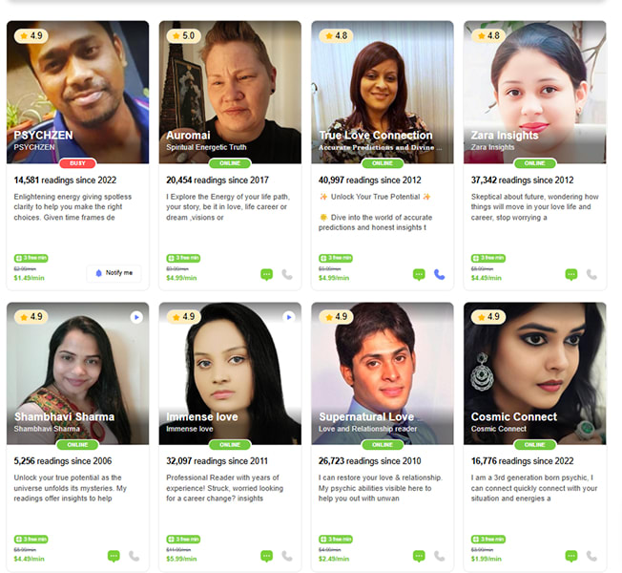Chat with Supernatural Love reader
This screenshot has height=573, width=622.
pos(419,556)
